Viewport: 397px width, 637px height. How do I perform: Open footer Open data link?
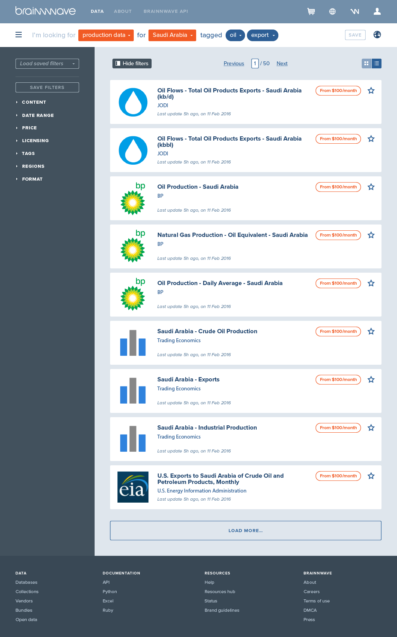(x=26, y=620)
